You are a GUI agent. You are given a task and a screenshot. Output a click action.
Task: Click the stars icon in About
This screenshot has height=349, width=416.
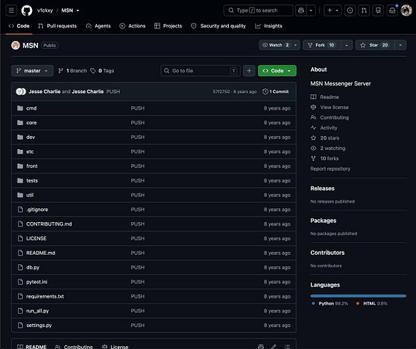click(x=313, y=138)
